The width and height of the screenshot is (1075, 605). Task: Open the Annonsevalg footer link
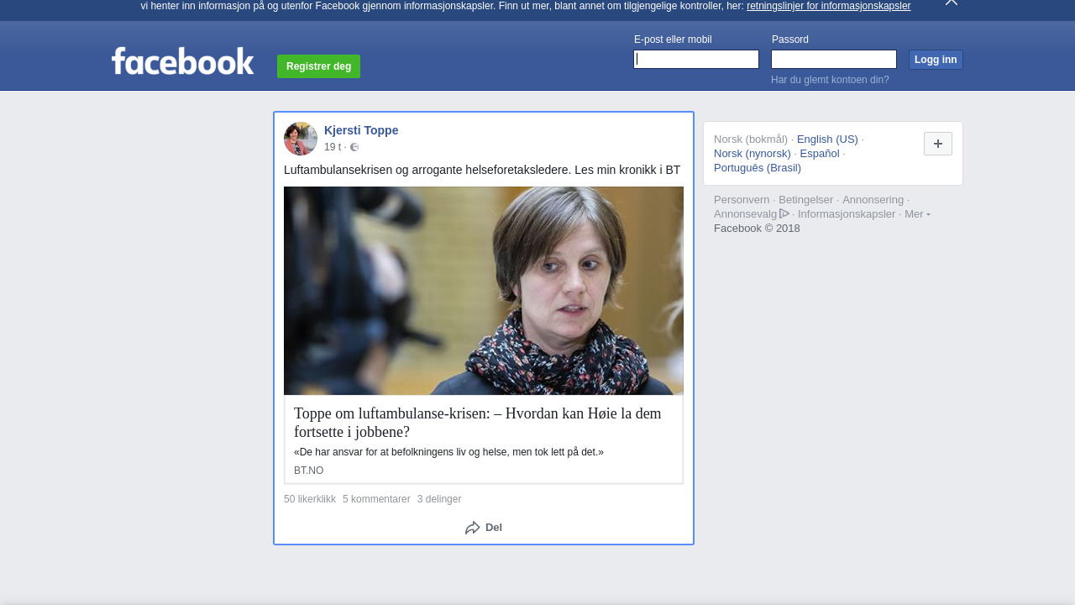[x=752, y=214]
